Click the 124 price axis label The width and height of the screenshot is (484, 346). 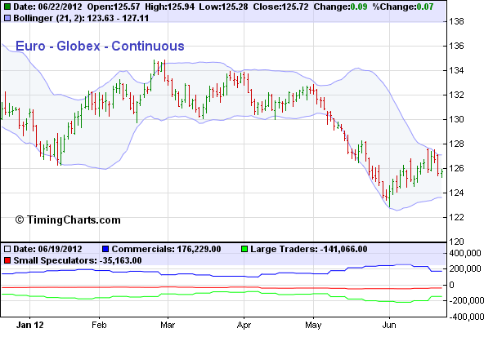456,193
